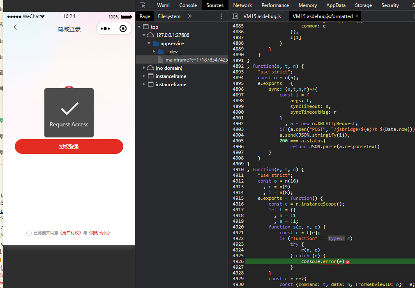Image resolution: width=415 pixels, height=288 pixels.
Task: Open the three-dots capsule menu
Action: [105, 29]
